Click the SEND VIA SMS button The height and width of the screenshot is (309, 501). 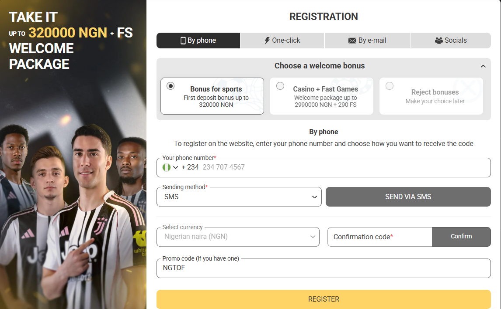pyautogui.click(x=408, y=197)
